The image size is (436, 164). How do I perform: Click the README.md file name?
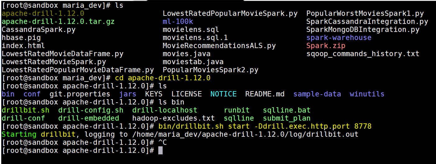265,94
